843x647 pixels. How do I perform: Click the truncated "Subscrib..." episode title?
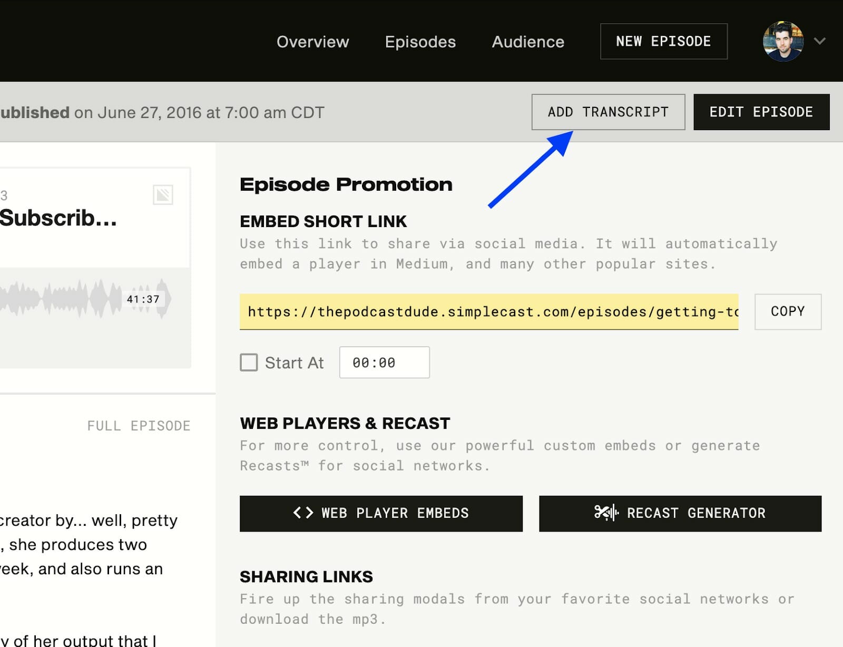pos(58,218)
